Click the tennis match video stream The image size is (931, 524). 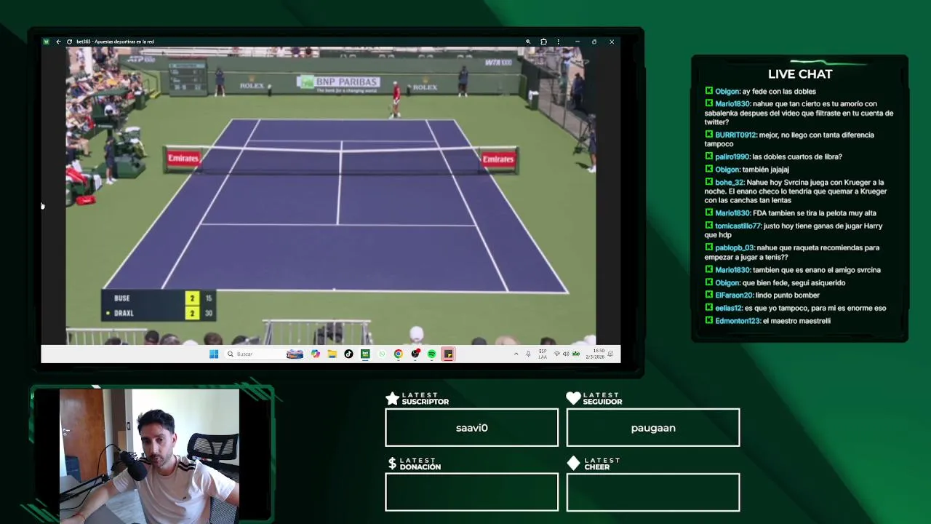(x=331, y=195)
